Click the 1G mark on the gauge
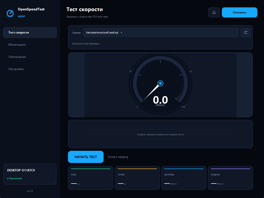The height and width of the screenshot is (198, 264). tap(190, 71)
